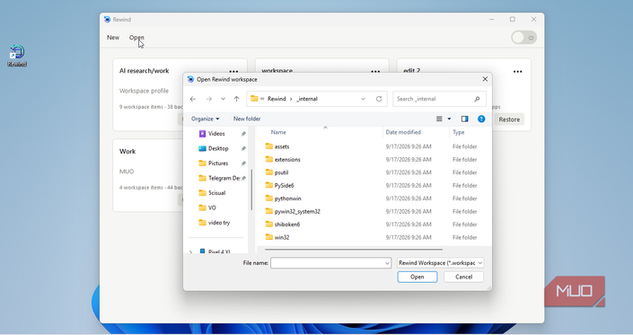633x335 pixels.
Task: Open VO folder in navigation pane
Action: coord(212,207)
